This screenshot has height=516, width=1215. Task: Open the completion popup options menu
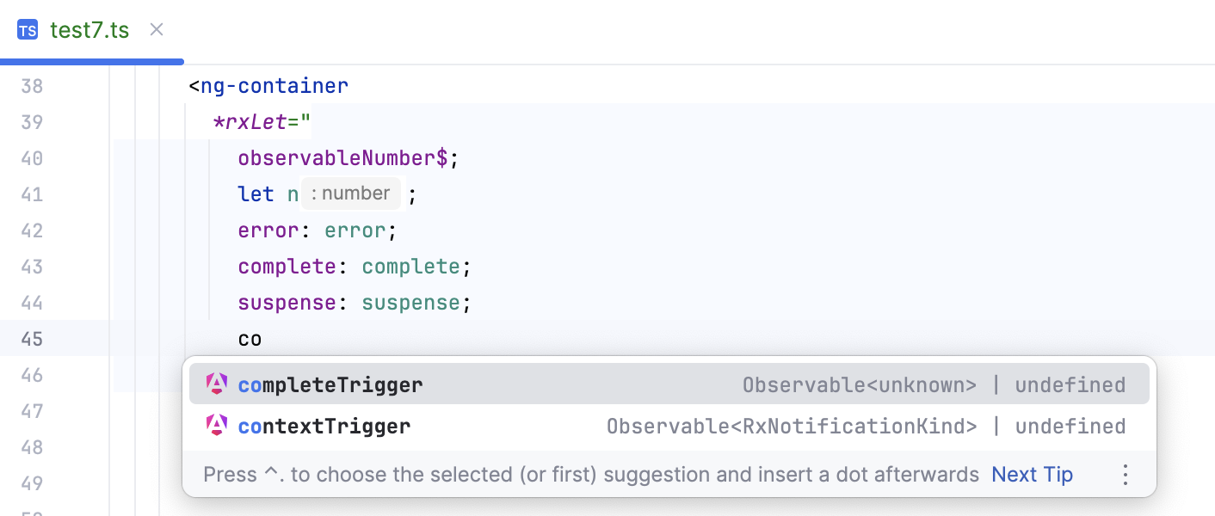tap(1125, 475)
